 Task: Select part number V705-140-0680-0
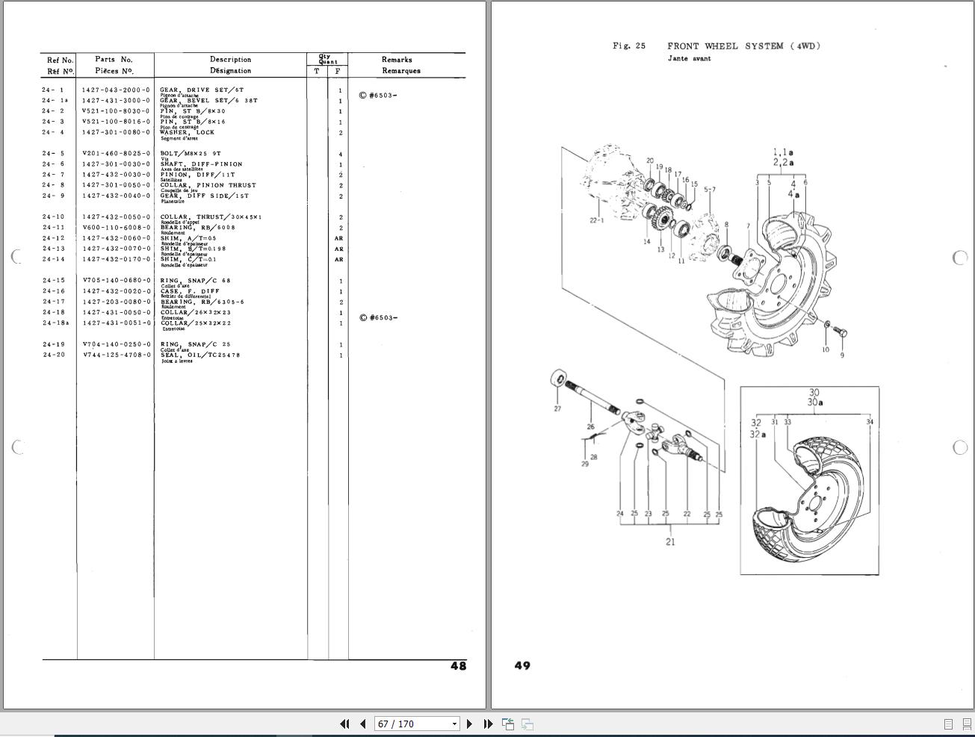[x=116, y=281]
